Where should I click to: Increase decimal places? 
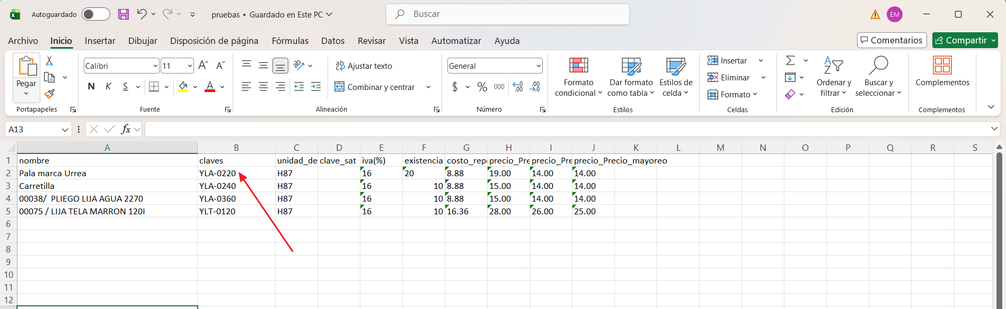[x=518, y=87]
